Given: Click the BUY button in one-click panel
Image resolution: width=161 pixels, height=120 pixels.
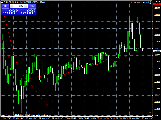Looking at the screenshot, I should (32, 6).
